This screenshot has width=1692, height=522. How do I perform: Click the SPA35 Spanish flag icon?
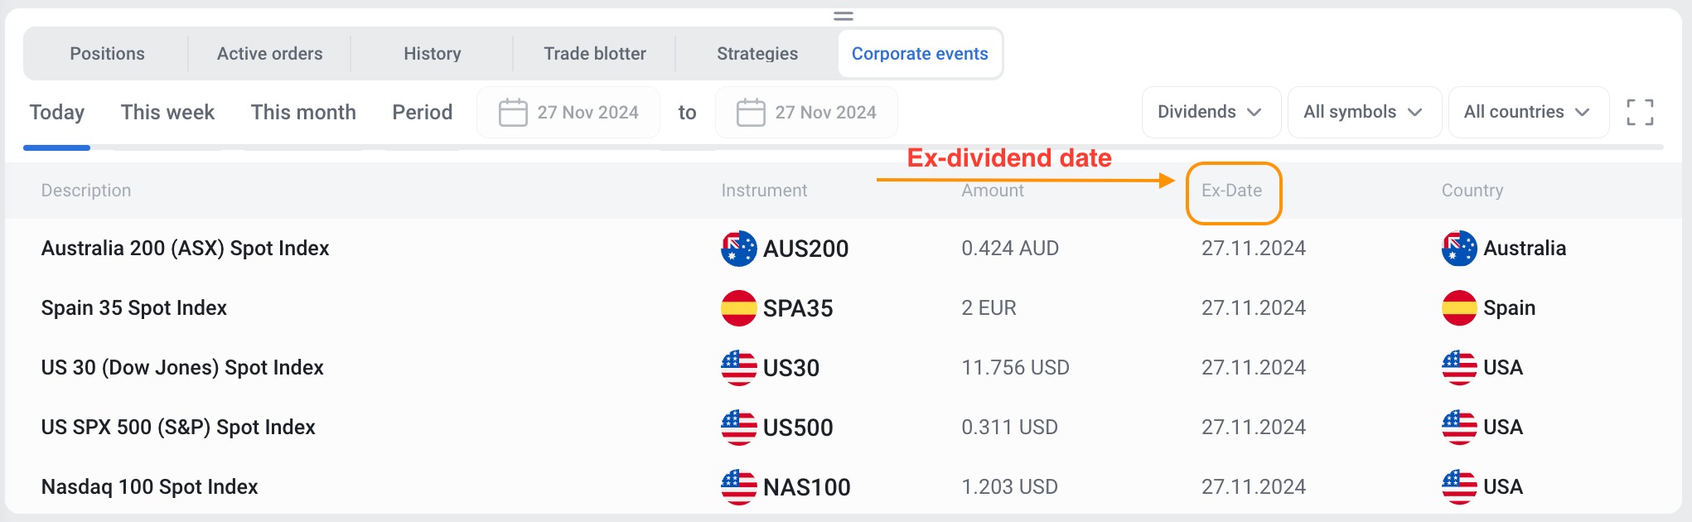[738, 308]
